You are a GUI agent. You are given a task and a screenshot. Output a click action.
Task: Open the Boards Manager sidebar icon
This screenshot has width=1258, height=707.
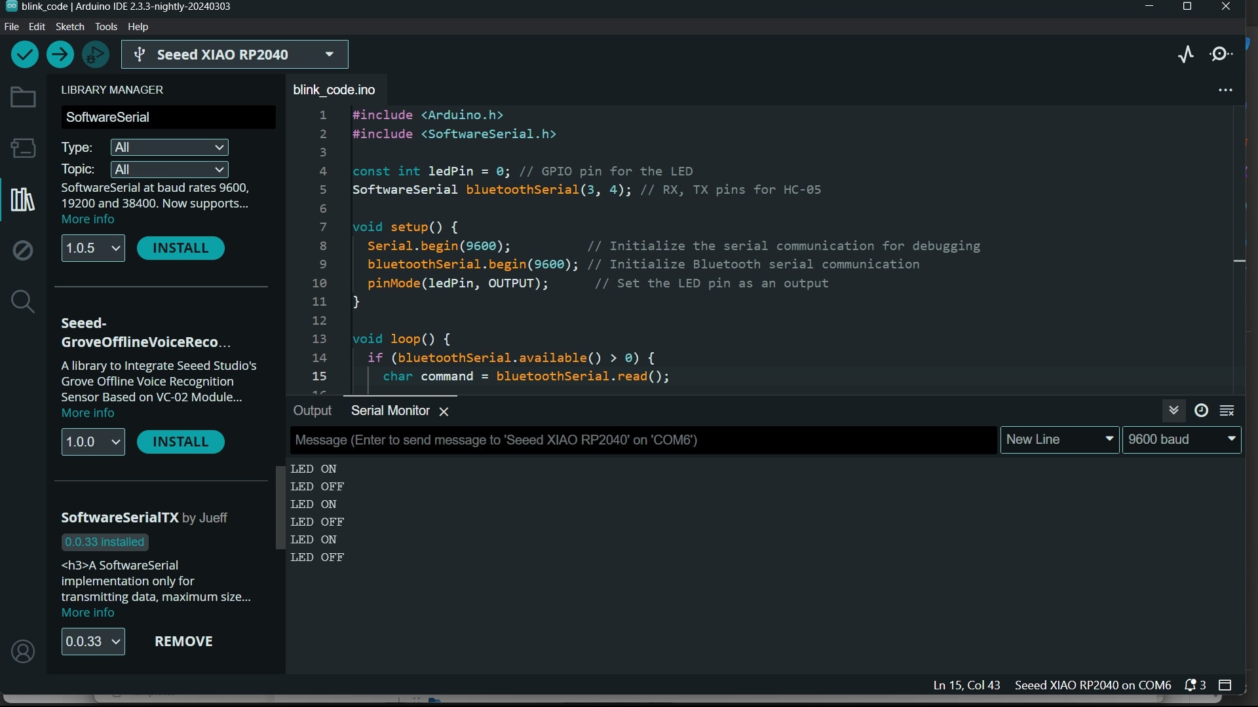23,148
